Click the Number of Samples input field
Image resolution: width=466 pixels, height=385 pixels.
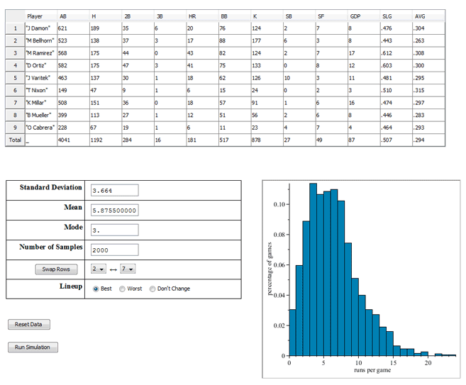pyautogui.click(x=114, y=250)
